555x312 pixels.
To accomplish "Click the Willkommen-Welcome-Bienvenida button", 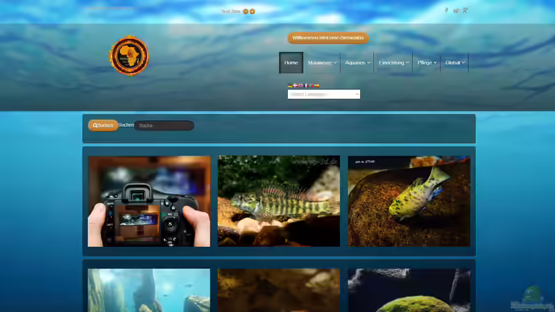I will pyautogui.click(x=328, y=37).
